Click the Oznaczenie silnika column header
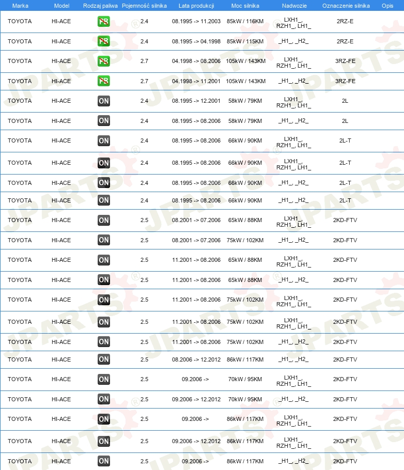Screen dimensions: 404x470 (346, 6)
